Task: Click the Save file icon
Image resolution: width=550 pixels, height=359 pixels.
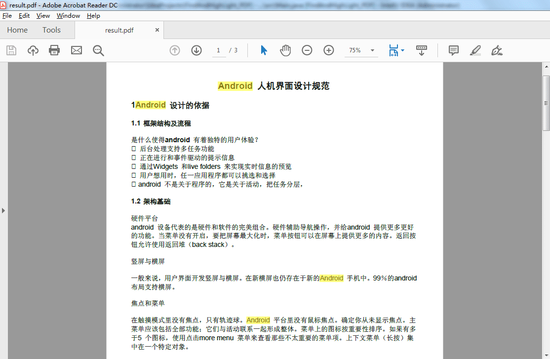Action: pyautogui.click(x=11, y=50)
